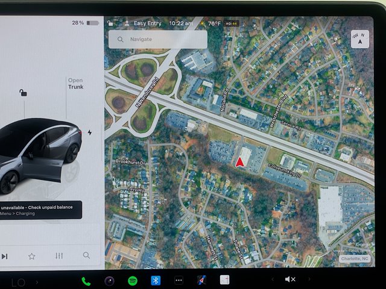Open the Navigation app icon in the dock
386x289 pixels.
click(x=201, y=280)
